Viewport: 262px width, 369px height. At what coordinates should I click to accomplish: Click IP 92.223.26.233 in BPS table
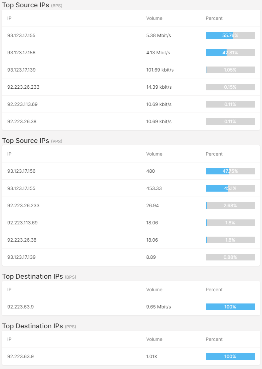tap(23, 87)
